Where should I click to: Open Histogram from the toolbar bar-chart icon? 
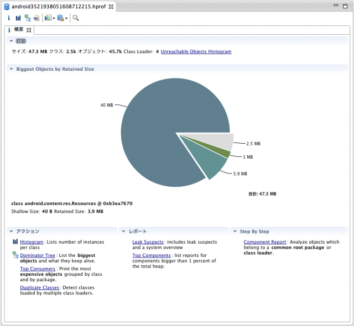pos(18,18)
